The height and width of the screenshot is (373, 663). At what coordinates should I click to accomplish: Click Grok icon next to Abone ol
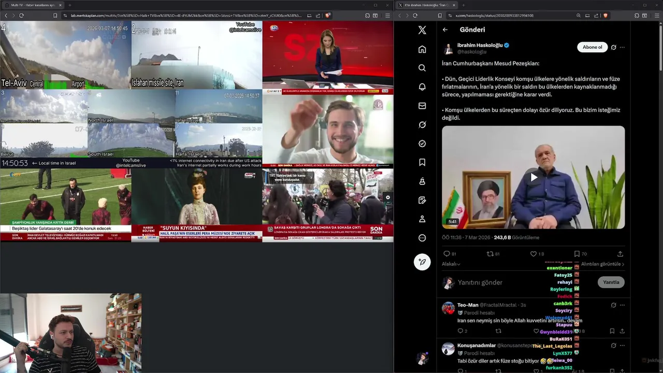(x=613, y=47)
